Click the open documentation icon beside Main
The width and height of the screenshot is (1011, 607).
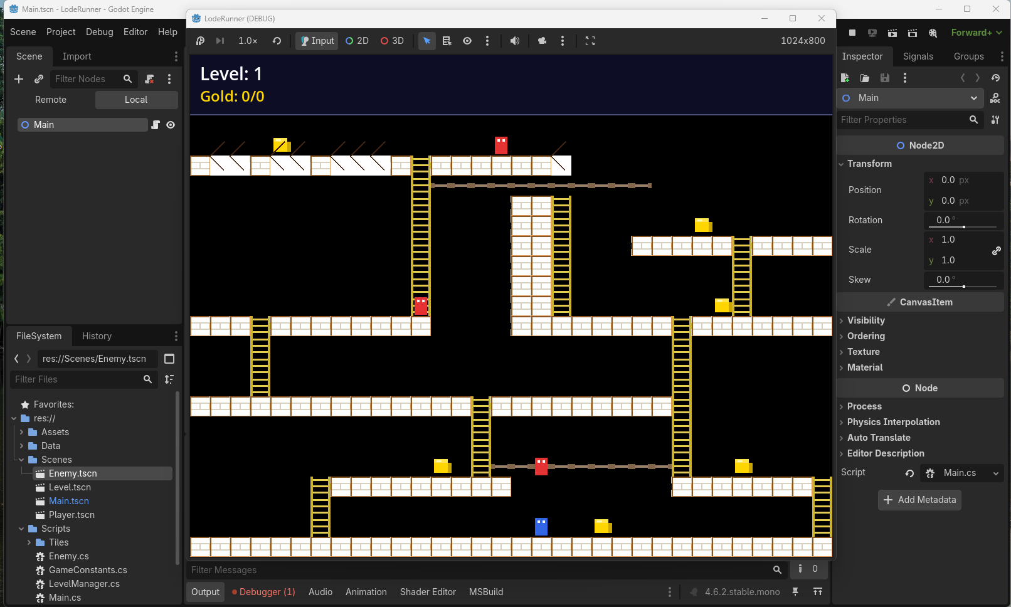pos(995,98)
